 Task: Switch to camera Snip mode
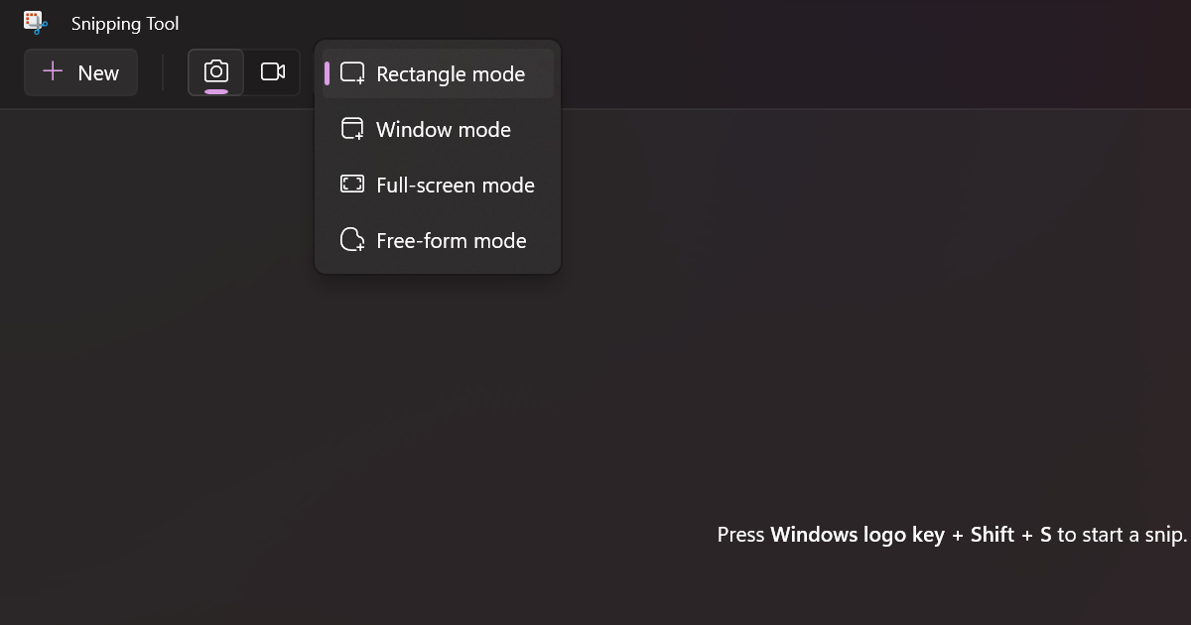coord(216,71)
